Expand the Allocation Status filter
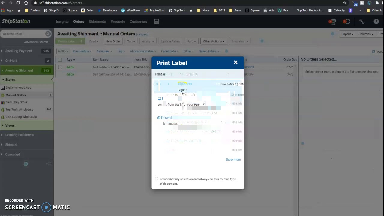 [x=143, y=51]
